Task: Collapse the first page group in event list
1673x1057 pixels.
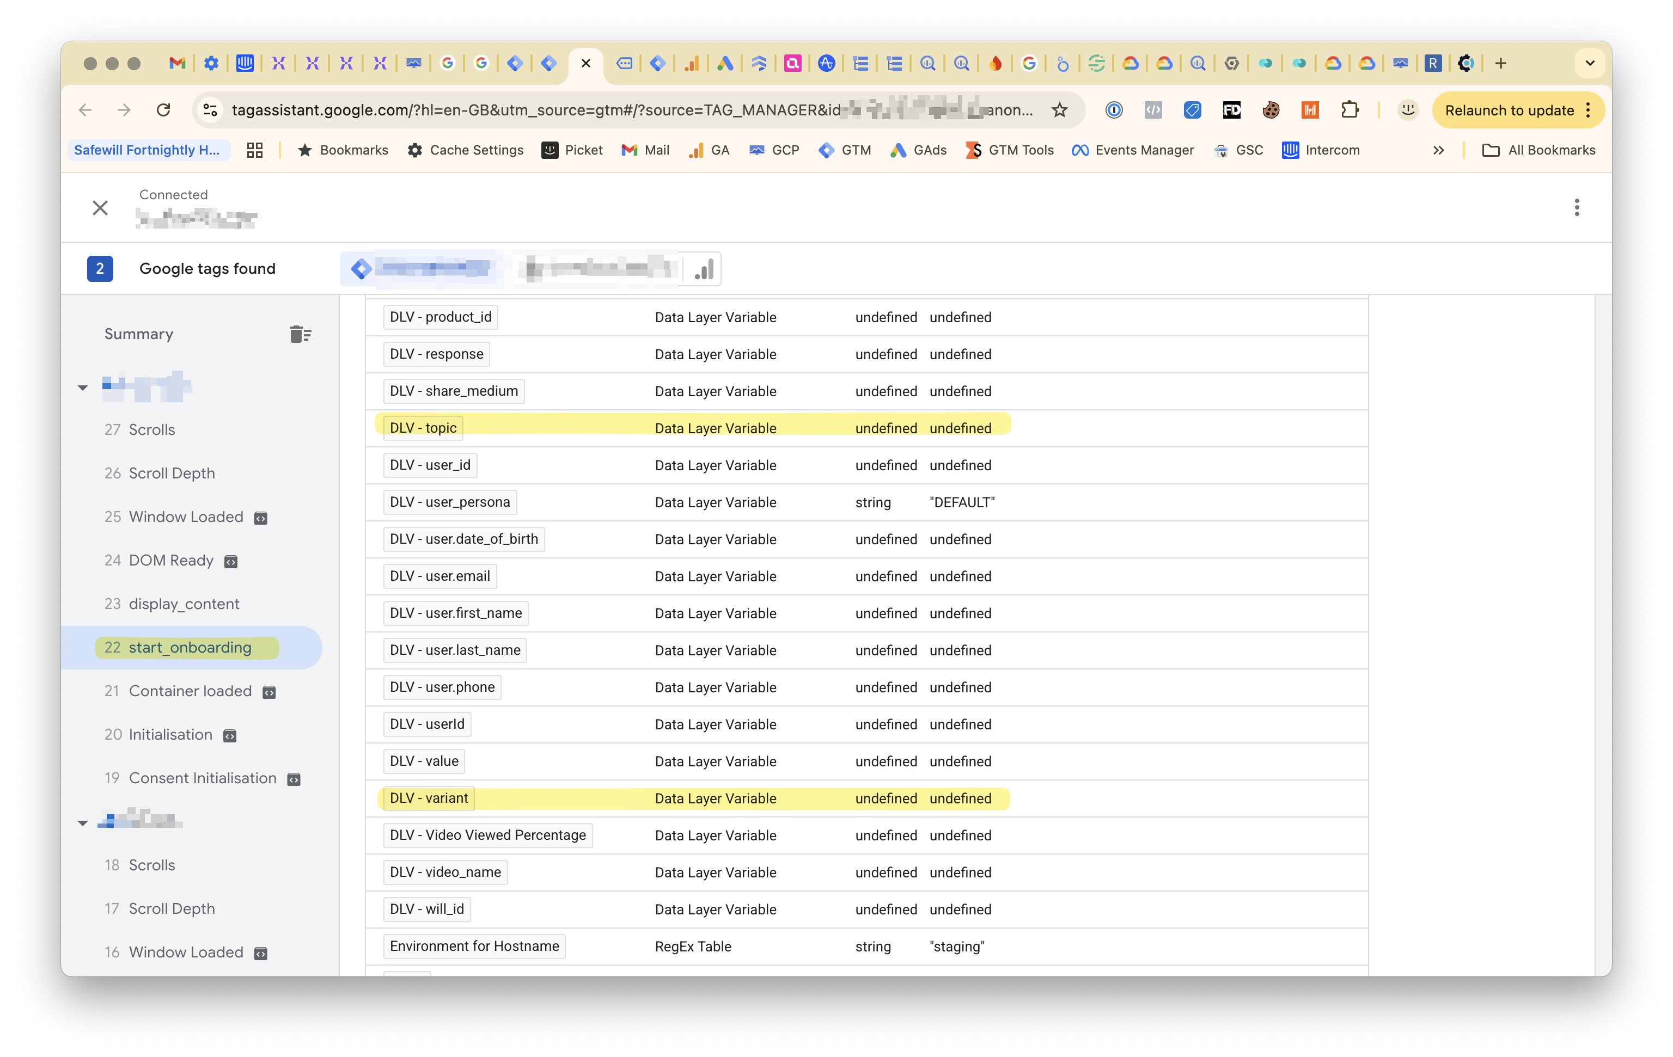Action: pos(83,388)
